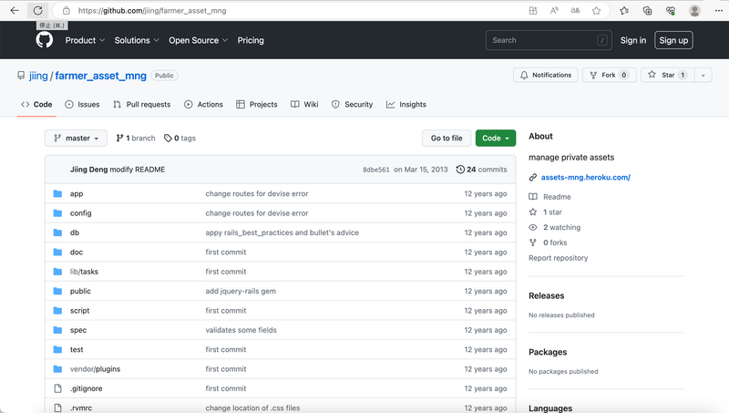The image size is (729, 413).
Task: Click the app folder icon
Action: click(x=57, y=193)
